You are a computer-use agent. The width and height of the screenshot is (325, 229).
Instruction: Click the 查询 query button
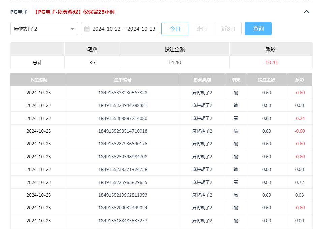(258, 29)
